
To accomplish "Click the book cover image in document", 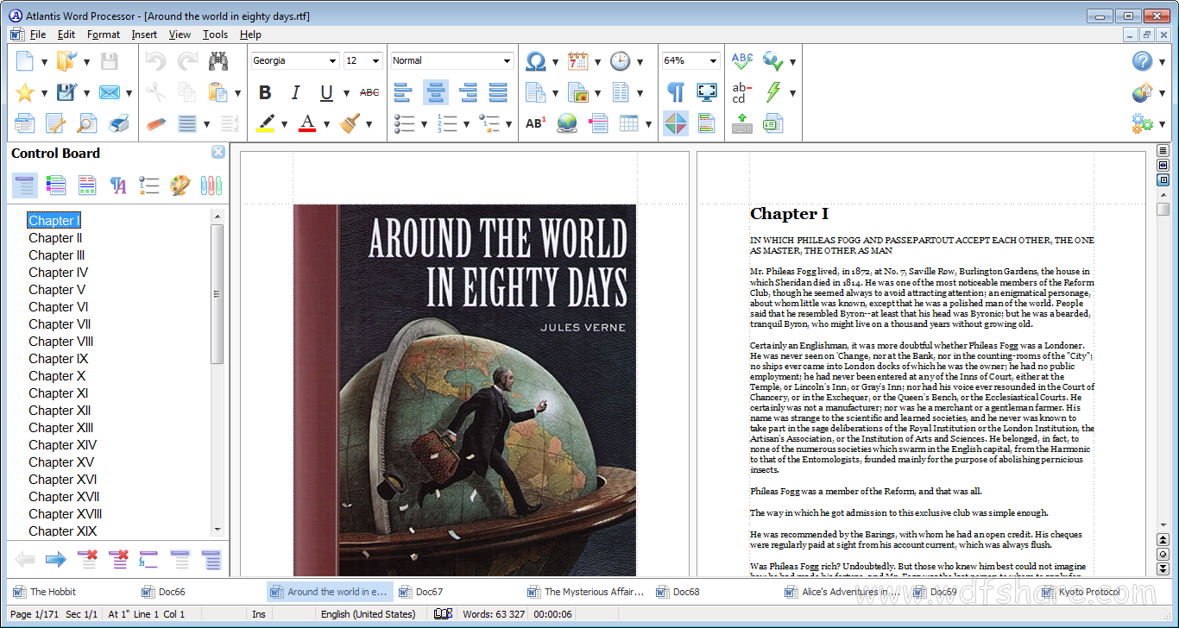I will (x=464, y=390).
